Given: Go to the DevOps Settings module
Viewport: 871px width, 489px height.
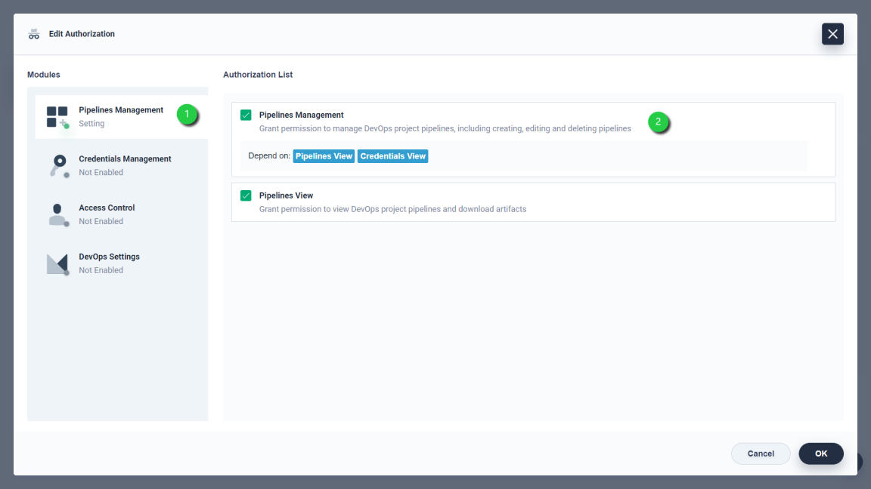Looking at the screenshot, I should (x=109, y=257).
